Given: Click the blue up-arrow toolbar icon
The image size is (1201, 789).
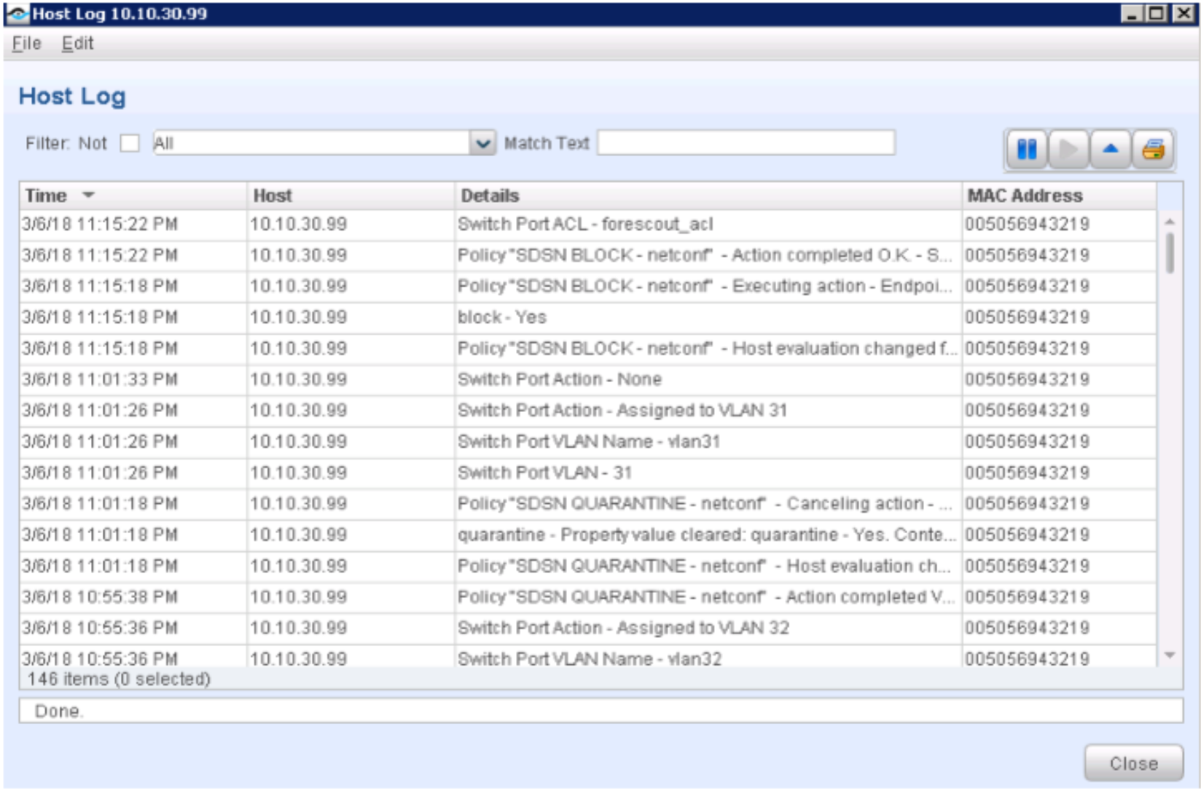Looking at the screenshot, I should (x=1111, y=149).
